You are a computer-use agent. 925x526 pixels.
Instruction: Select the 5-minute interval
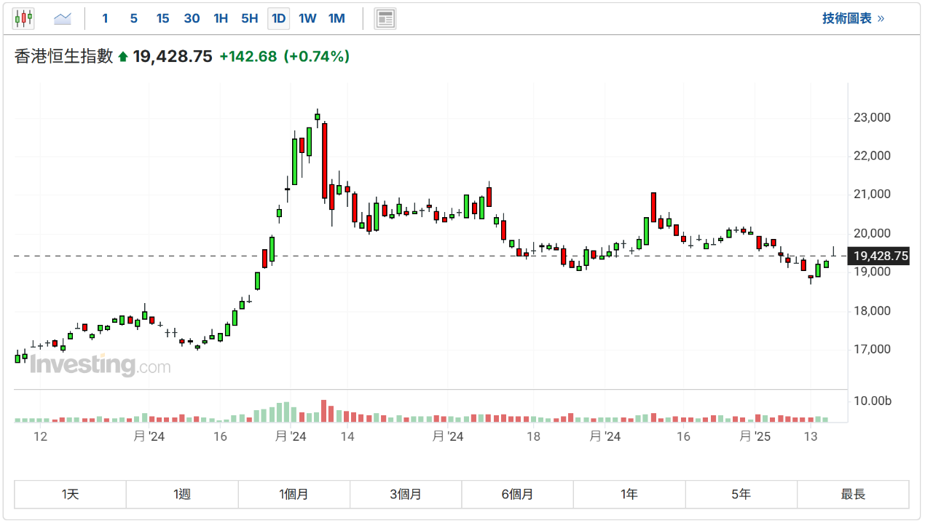click(x=133, y=18)
